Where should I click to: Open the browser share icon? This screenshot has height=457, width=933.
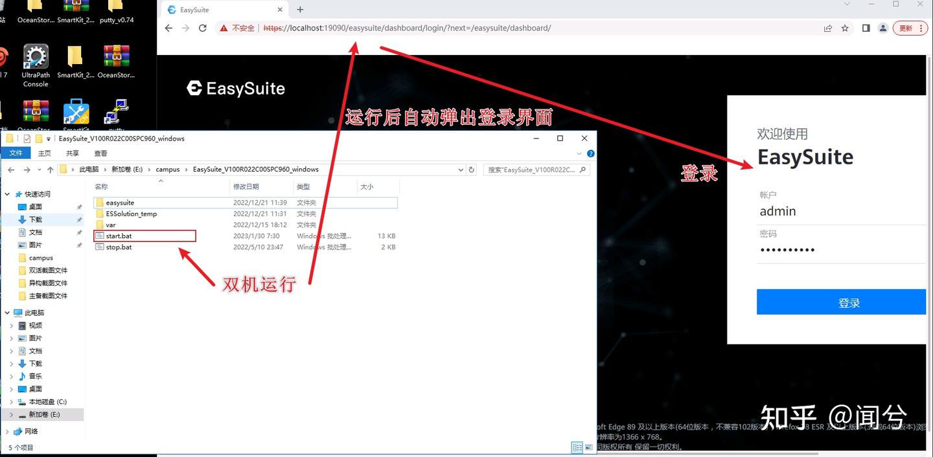[828, 28]
